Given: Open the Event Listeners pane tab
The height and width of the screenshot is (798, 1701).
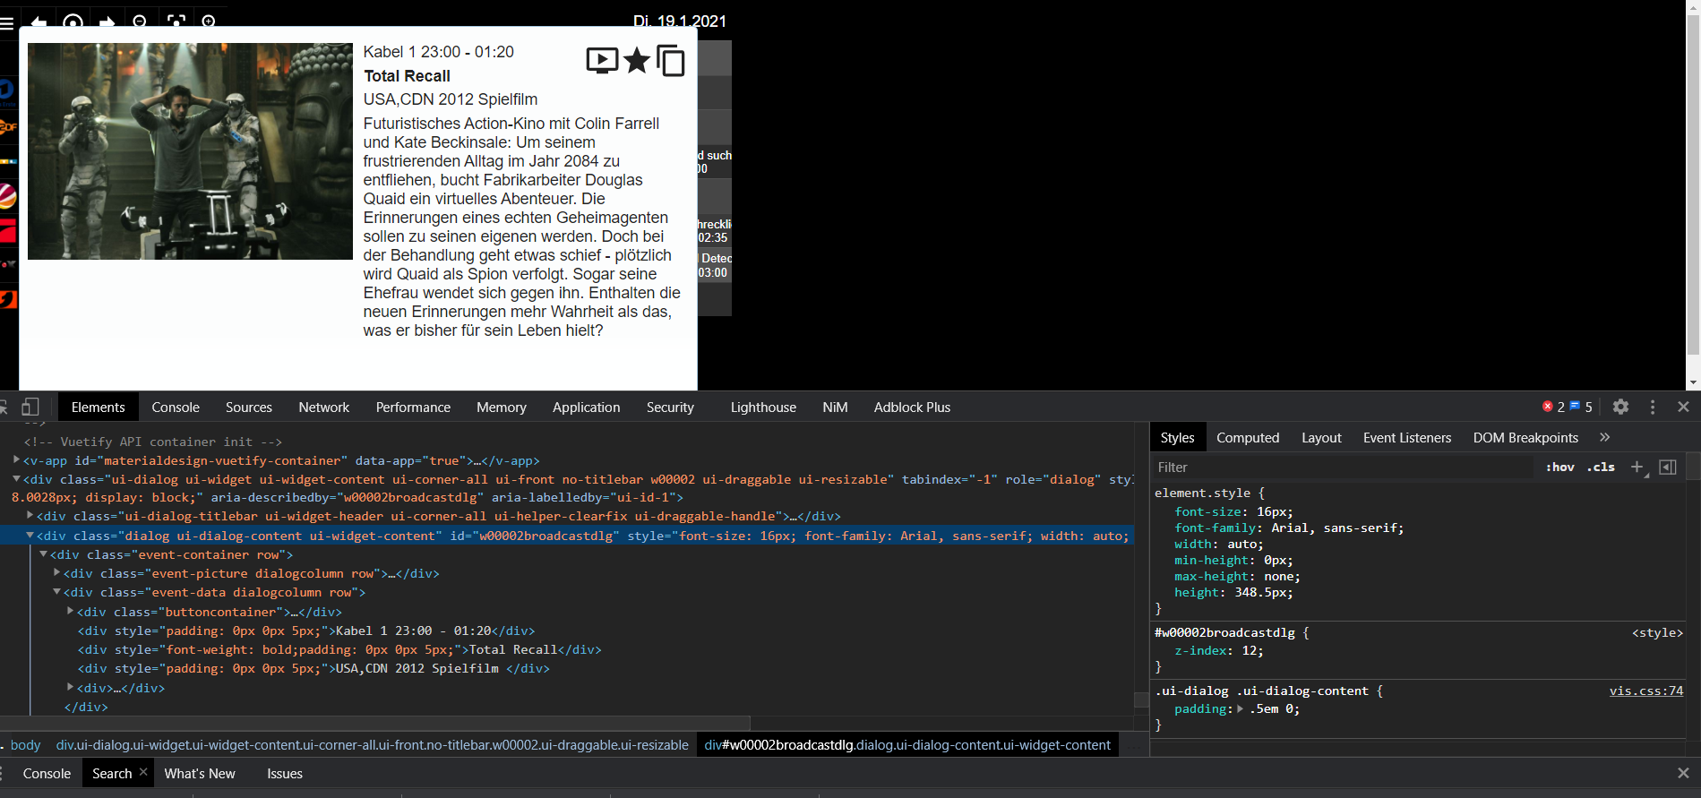Looking at the screenshot, I should [1407, 437].
